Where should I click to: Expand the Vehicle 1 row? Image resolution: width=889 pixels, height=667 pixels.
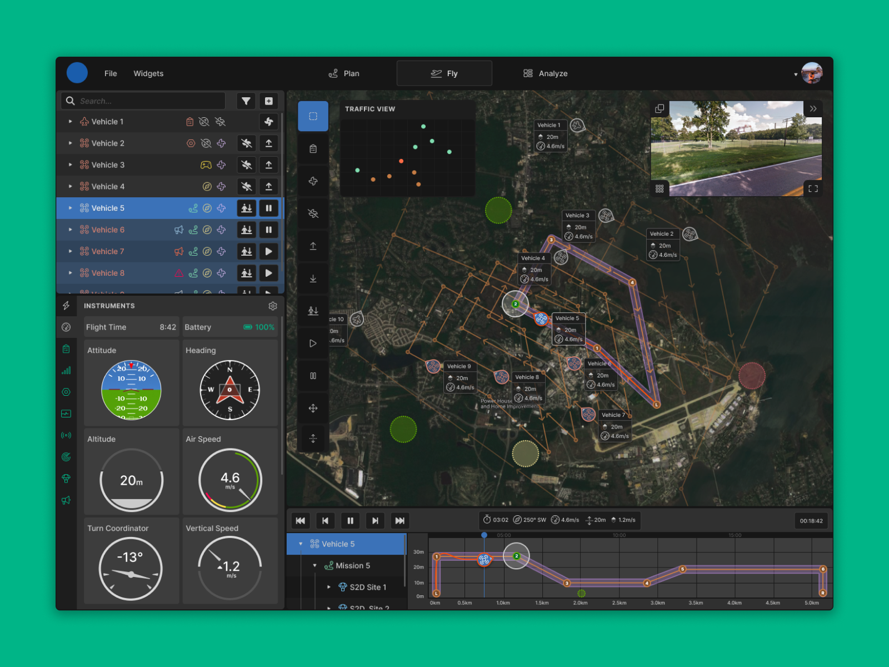click(71, 122)
